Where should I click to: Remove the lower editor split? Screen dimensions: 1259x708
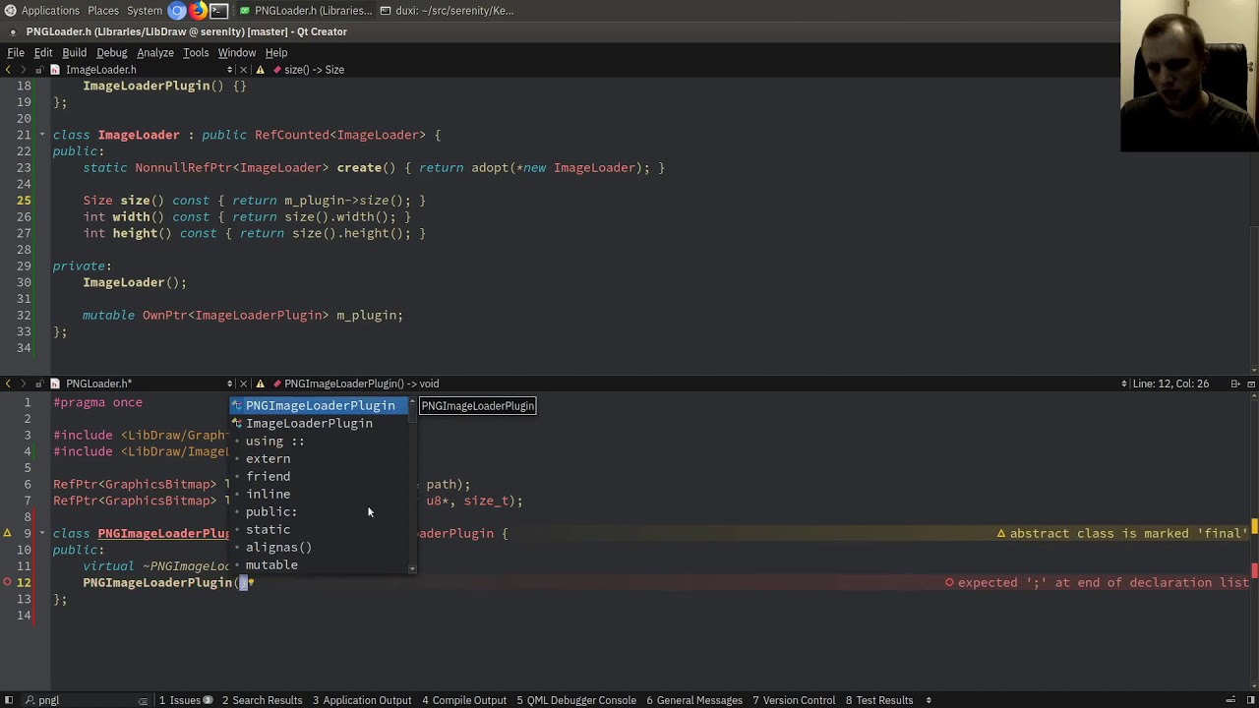point(1251,383)
